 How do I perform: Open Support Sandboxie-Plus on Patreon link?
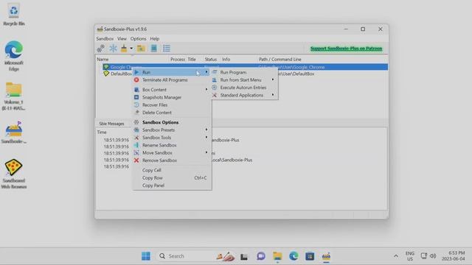[x=346, y=49]
